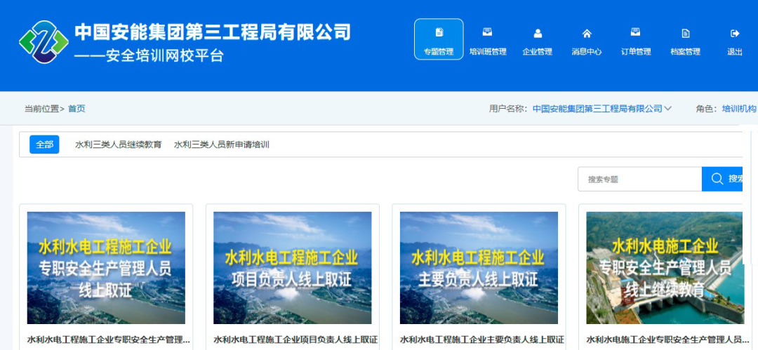Expand the 用户名称 company dropdown
The image size is (758, 350).
click(x=667, y=109)
